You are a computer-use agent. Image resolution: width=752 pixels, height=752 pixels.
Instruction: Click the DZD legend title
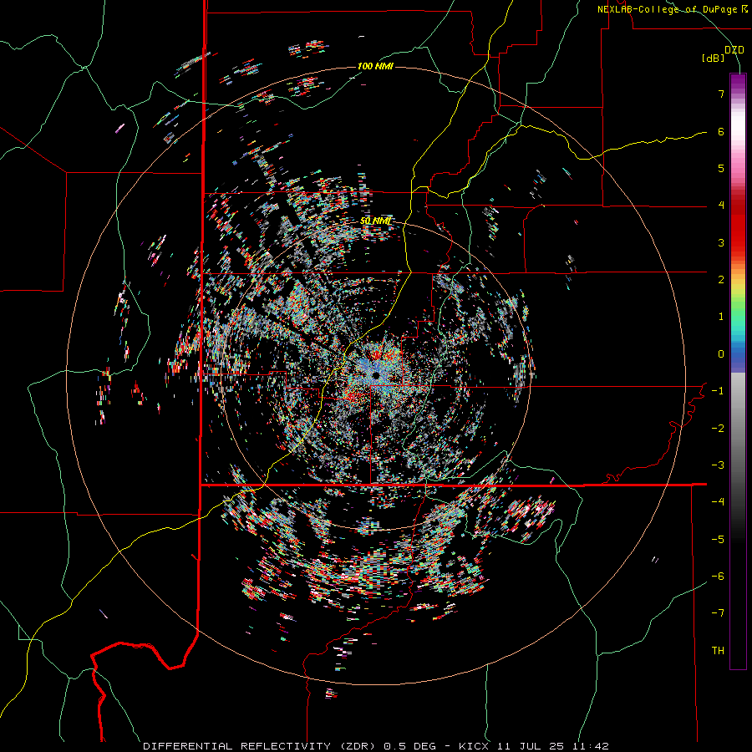point(734,49)
